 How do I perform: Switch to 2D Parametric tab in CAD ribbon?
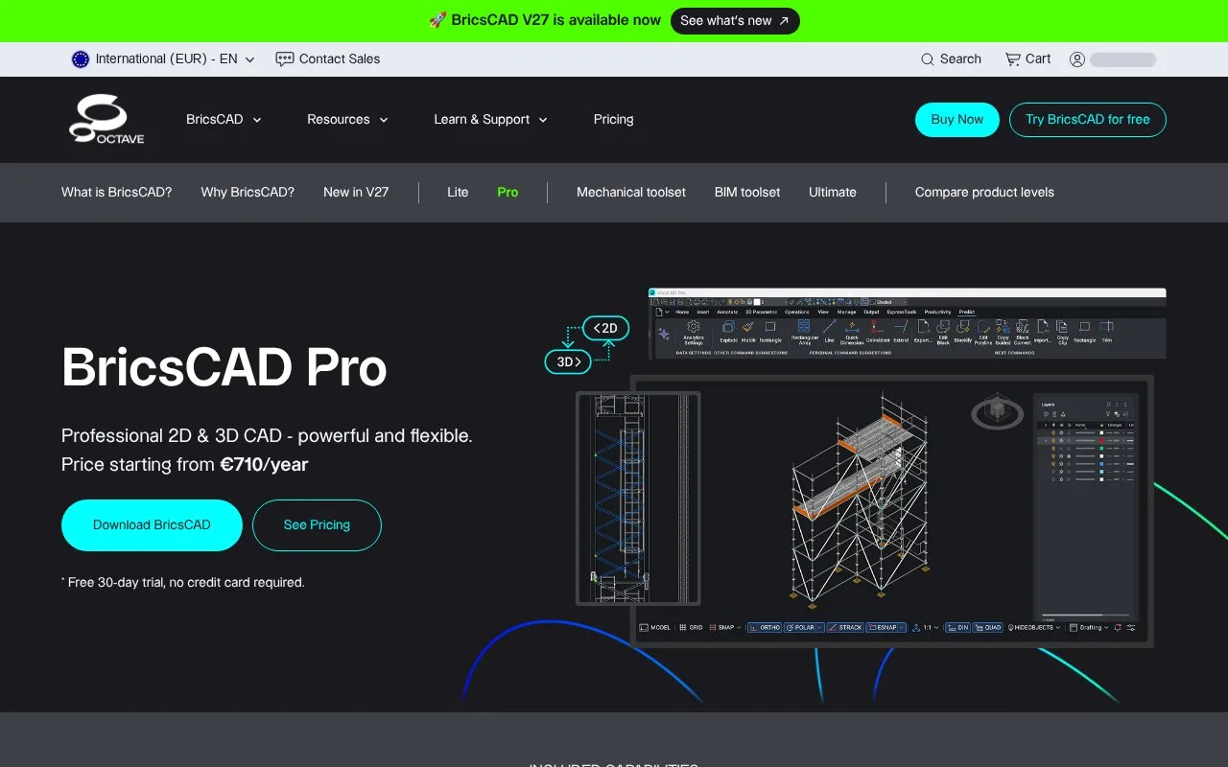[761, 312]
